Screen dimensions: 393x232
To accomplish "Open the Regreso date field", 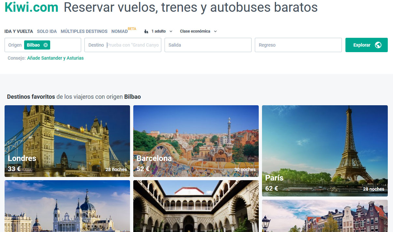I will click(298, 45).
